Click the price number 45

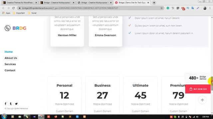(x=140, y=95)
